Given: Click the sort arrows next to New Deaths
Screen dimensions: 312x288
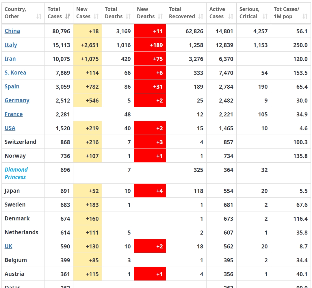Looking at the screenshot, I should point(161,16).
